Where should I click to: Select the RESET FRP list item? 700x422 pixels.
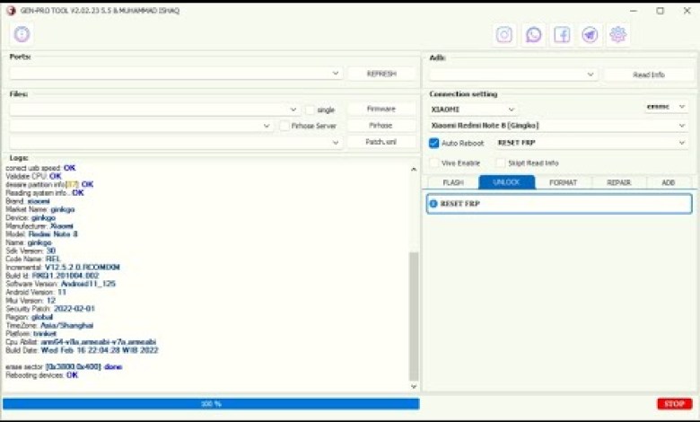point(559,204)
